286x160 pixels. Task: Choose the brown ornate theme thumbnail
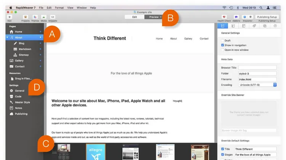coord(200,152)
